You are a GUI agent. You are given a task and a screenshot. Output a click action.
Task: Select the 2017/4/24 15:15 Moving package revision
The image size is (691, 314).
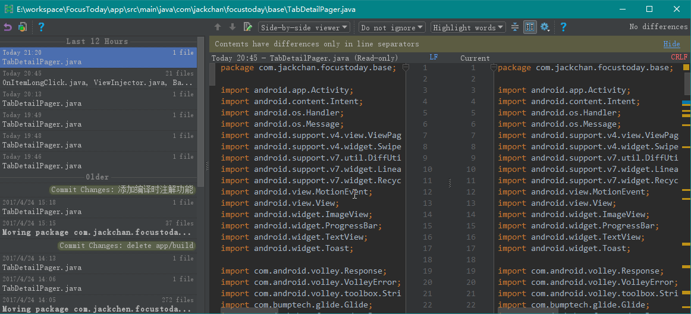point(98,228)
